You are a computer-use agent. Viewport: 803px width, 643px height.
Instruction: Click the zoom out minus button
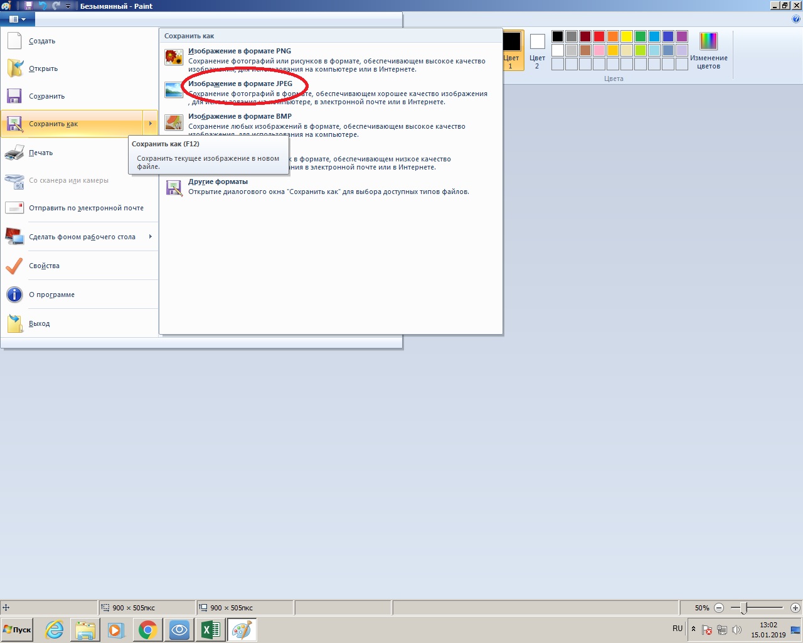(x=719, y=608)
